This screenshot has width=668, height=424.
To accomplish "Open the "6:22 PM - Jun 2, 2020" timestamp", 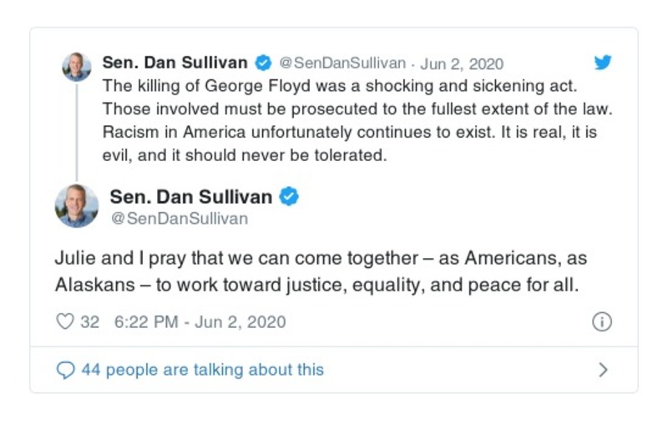I will (x=196, y=322).
